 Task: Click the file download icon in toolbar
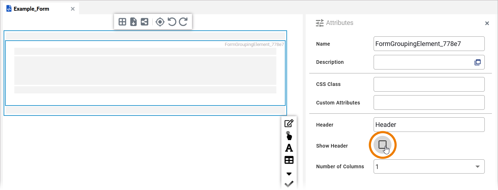point(133,22)
